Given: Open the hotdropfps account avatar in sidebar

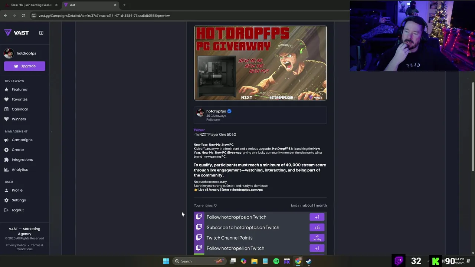Looking at the screenshot, I should click(x=9, y=53).
